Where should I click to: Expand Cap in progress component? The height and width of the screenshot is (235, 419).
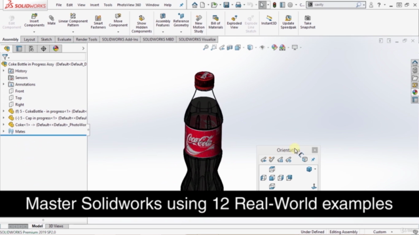pos(3,117)
